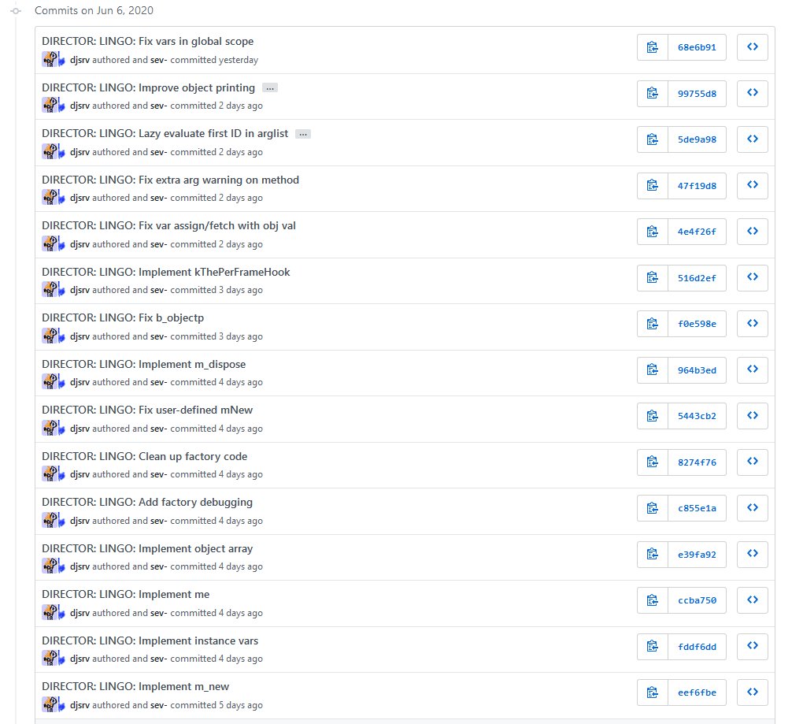This screenshot has width=803, height=724.
Task: Expand description of Lazy evaluate first ID commit
Action: coord(303,134)
